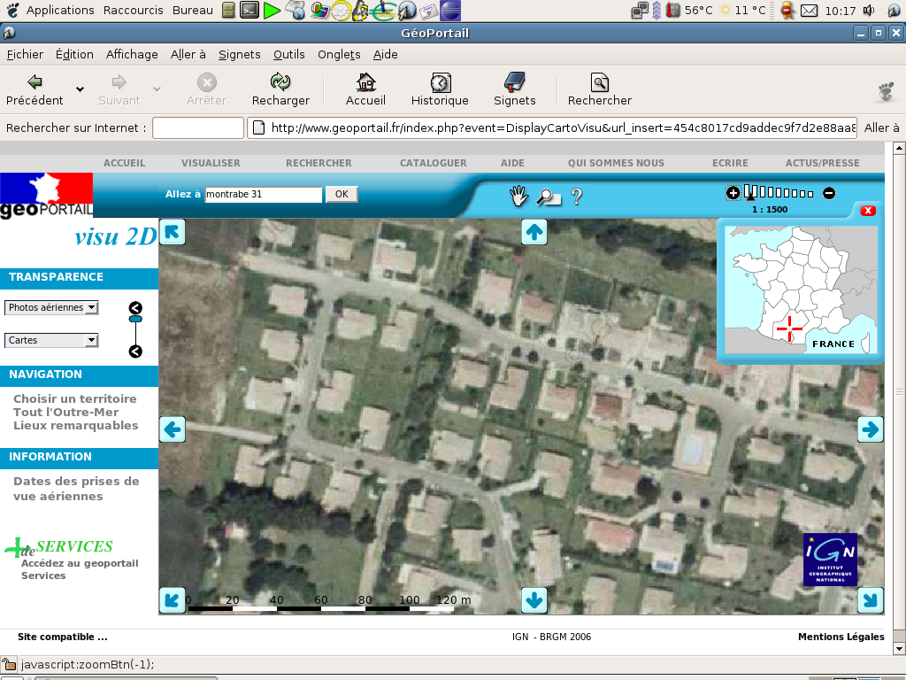Open the Historique panel
This screenshot has width=906, height=680.
[440, 90]
